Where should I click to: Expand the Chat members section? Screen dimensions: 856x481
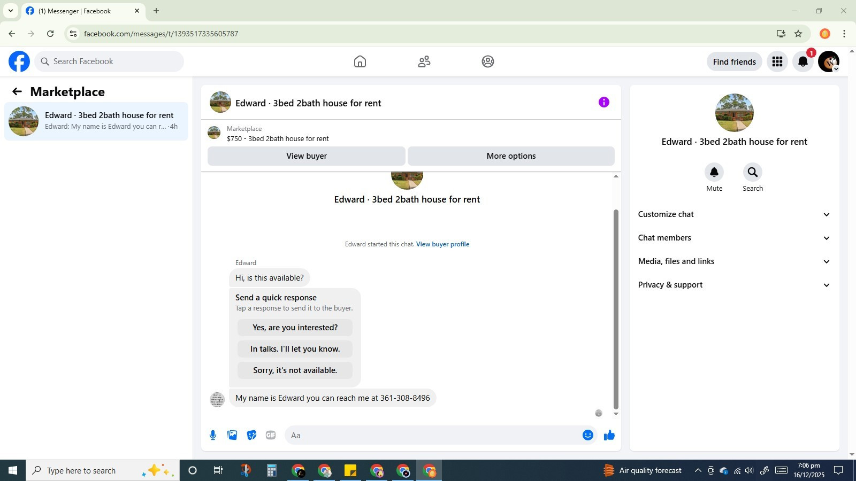[734, 238]
